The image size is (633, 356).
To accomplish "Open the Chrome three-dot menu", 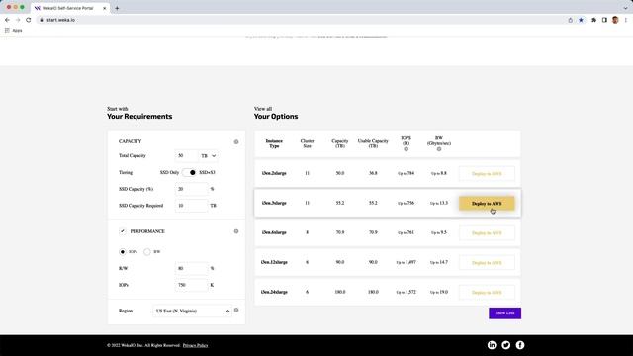I will (x=626, y=20).
